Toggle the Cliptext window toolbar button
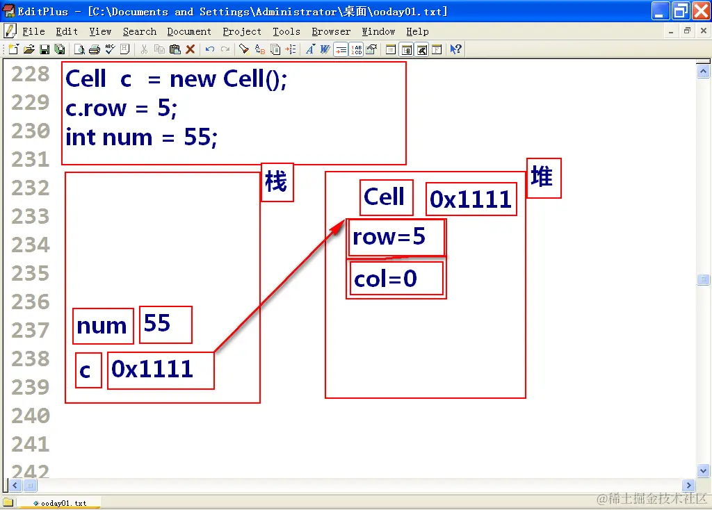Screen dimensions: 712x510 point(391,49)
